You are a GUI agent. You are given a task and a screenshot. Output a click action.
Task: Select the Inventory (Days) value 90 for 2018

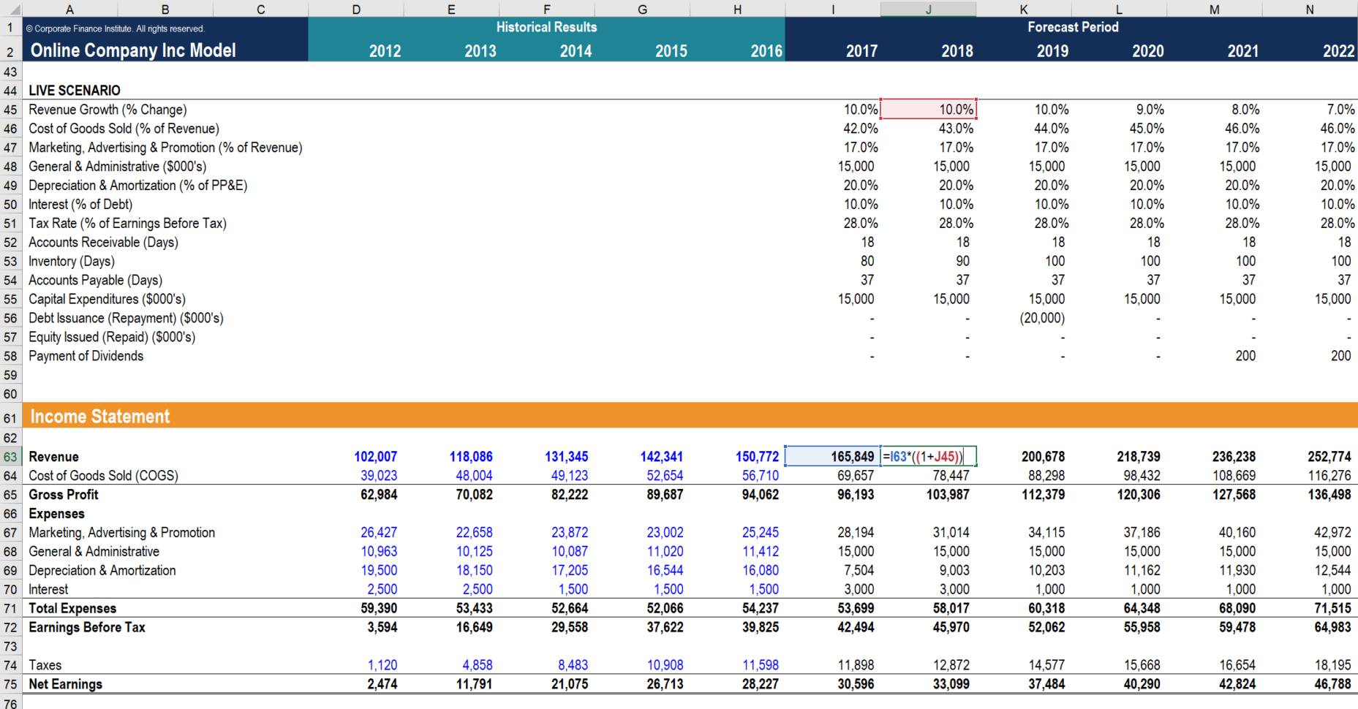[x=962, y=261]
